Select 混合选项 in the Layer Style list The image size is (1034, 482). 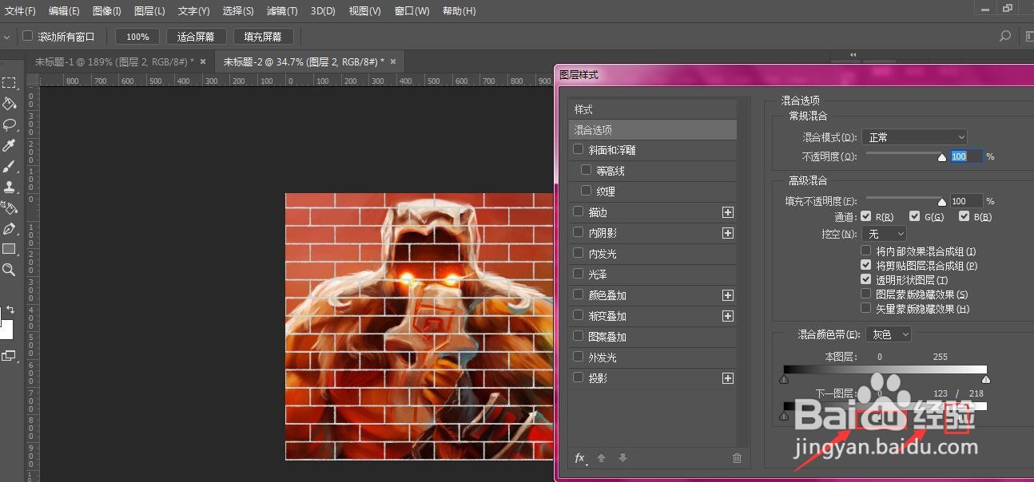pyautogui.click(x=653, y=129)
